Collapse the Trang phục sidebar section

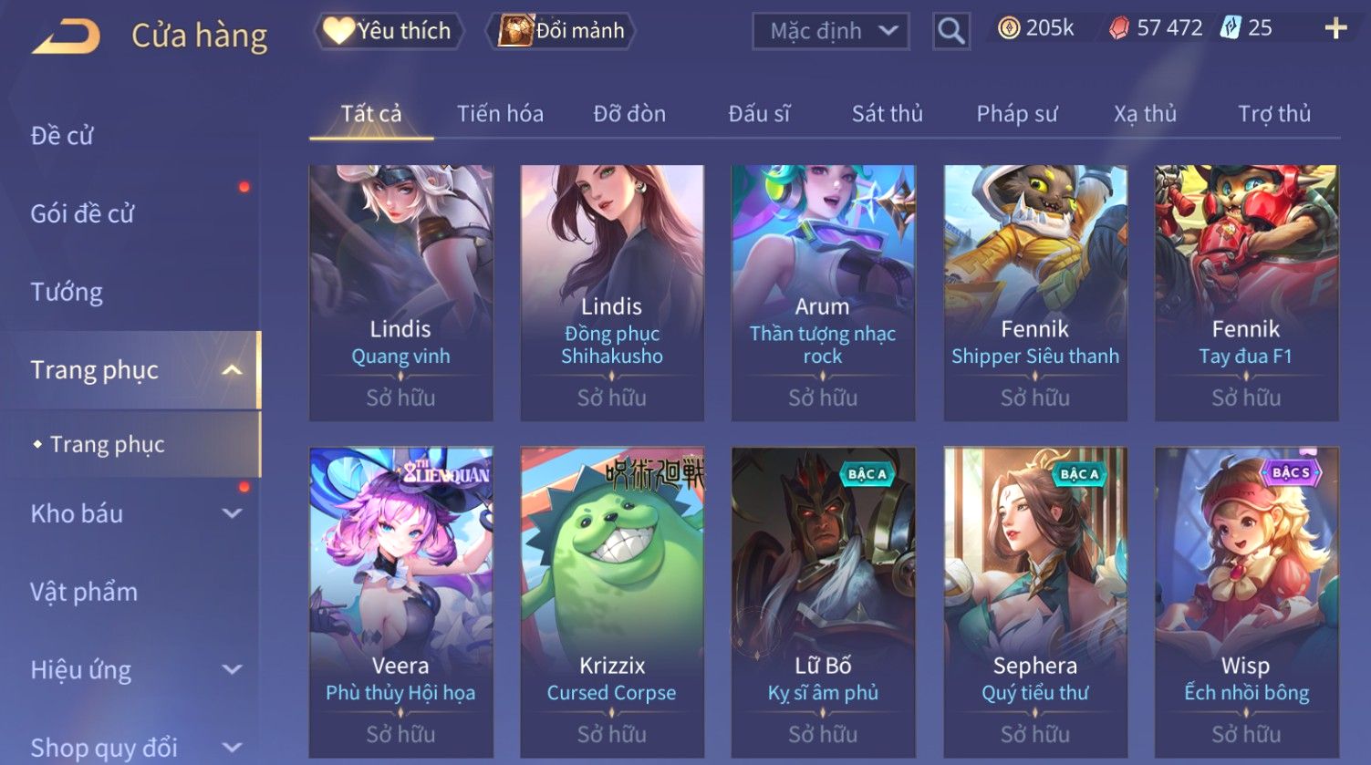tap(232, 370)
